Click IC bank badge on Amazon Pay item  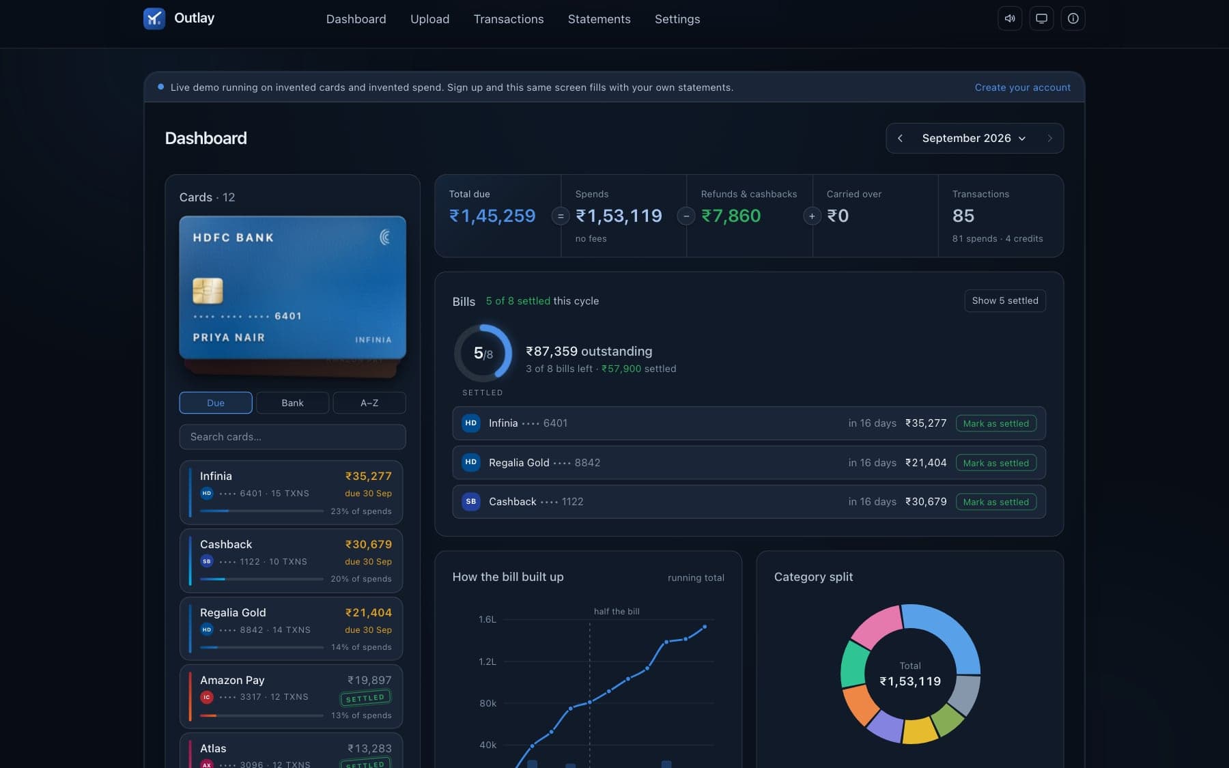(x=207, y=697)
